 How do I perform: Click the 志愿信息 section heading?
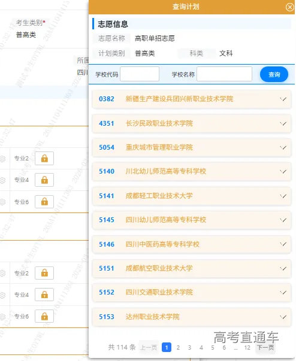click(113, 24)
